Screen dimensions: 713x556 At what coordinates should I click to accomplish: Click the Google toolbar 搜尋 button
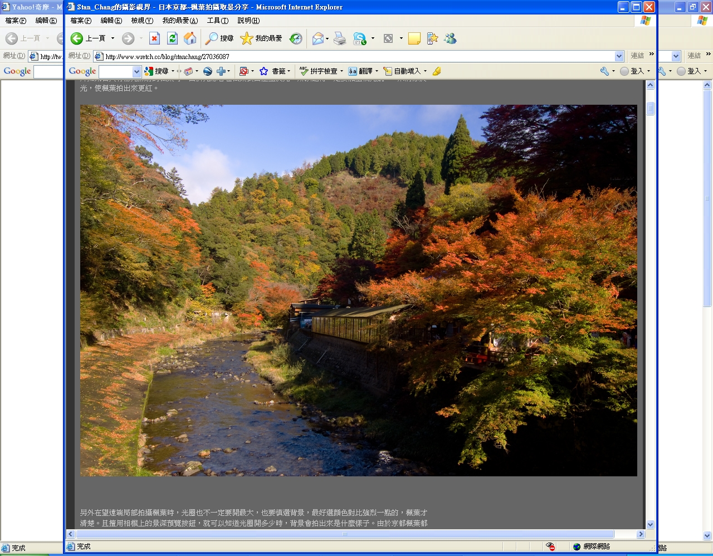[x=157, y=71]
